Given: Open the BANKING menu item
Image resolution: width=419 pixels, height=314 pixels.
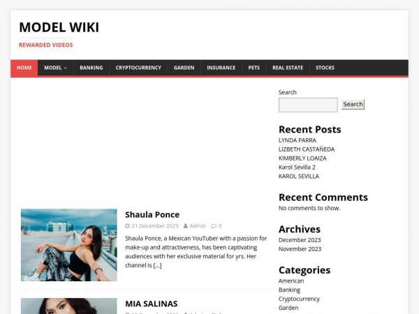Looking at the screenshot, I should [x=91, y=68].
